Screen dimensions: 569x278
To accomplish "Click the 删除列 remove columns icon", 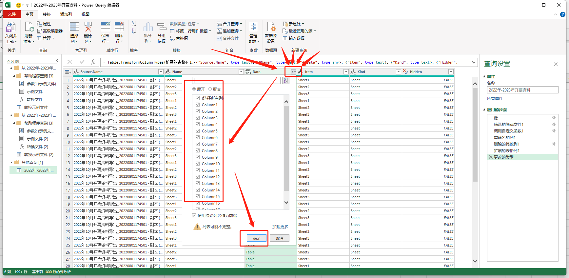I will click(88, 27).
